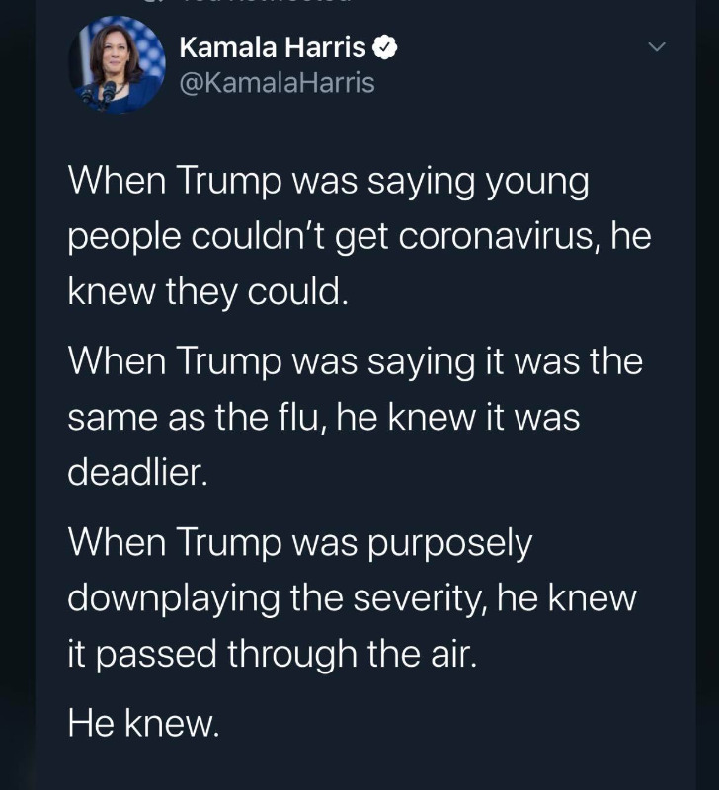Click the final line "He knew."
This screenshot has width=719, height=790.
click(142, 726)
